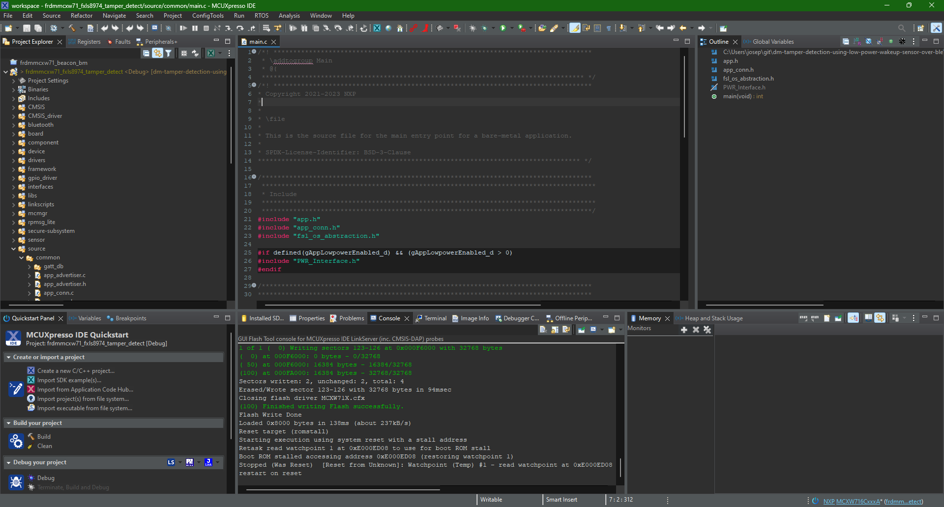Image resolution: width=944 pixels, height=507 pixels.
Task: Toggle Show Whitespace Characters pilcrow icon
Action: click(609, 28)
